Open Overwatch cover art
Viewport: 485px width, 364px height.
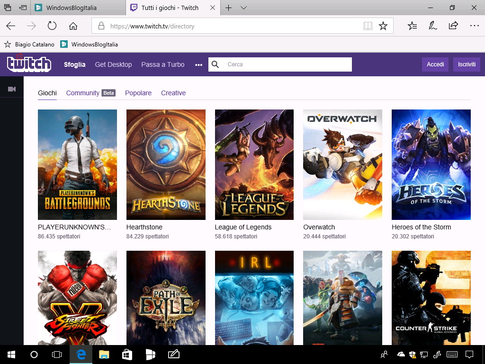click(x=343, y=164)
